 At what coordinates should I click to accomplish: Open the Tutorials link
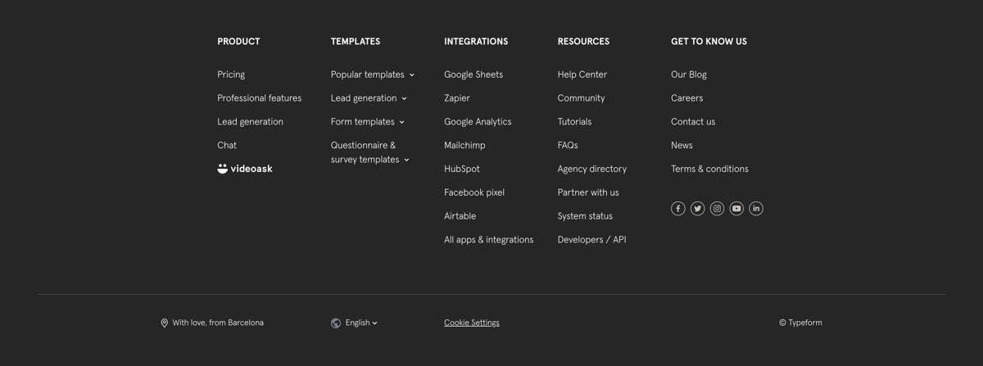tap(574, 122)
